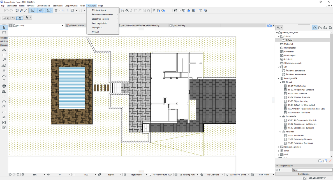Viewport: 333px width, 180px height.
Task: Click the Inject Parameters syringe icon
Action: click(26, 10)
